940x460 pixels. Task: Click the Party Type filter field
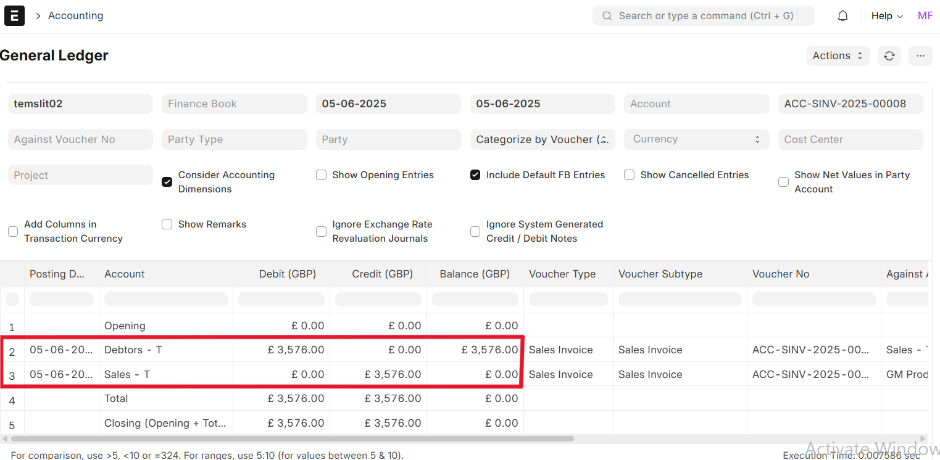[x=234, y=139]
